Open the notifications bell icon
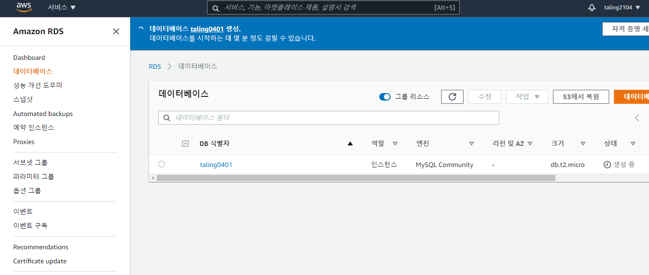The height and width of the screenshot is (275, 649). point(592,7)
